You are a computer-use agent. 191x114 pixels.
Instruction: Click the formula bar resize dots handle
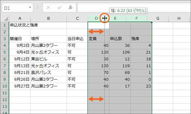pyautogui.click(x=38, y=8)
